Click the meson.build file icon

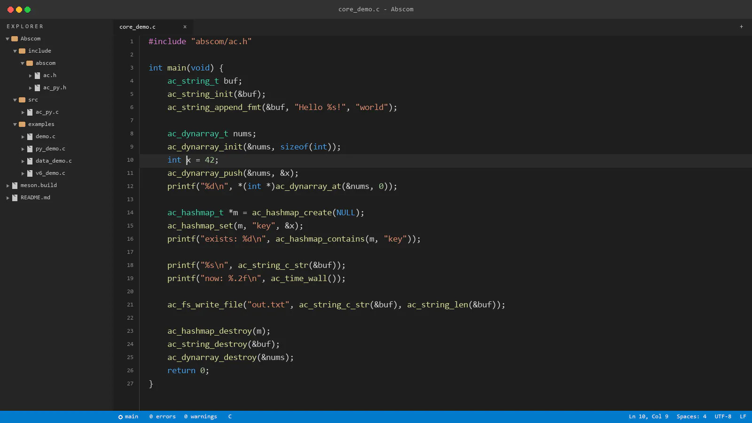click(15, 185)
